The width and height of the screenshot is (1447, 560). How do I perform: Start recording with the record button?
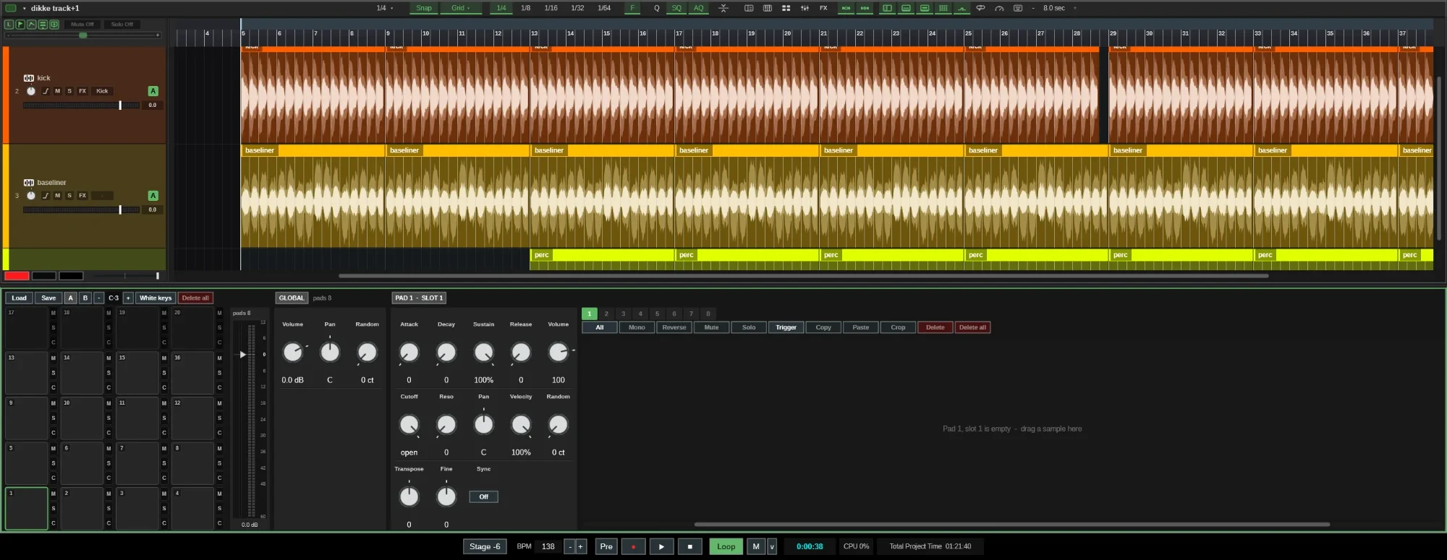633,547
